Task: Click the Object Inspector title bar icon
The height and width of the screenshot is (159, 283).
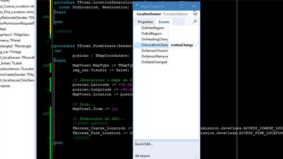Action: pyautogui.click(x=137, y=6)
